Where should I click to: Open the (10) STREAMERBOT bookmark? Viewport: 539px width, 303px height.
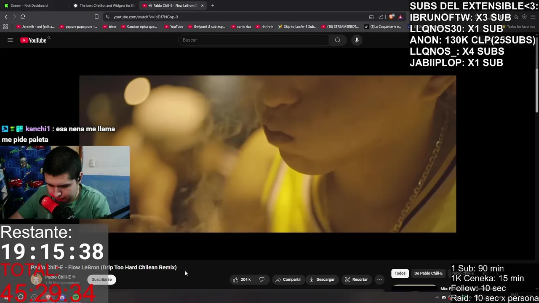340,27
